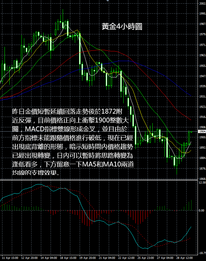
Task: Select the divider between price chart and MACD panel
Action: point(99,180)
